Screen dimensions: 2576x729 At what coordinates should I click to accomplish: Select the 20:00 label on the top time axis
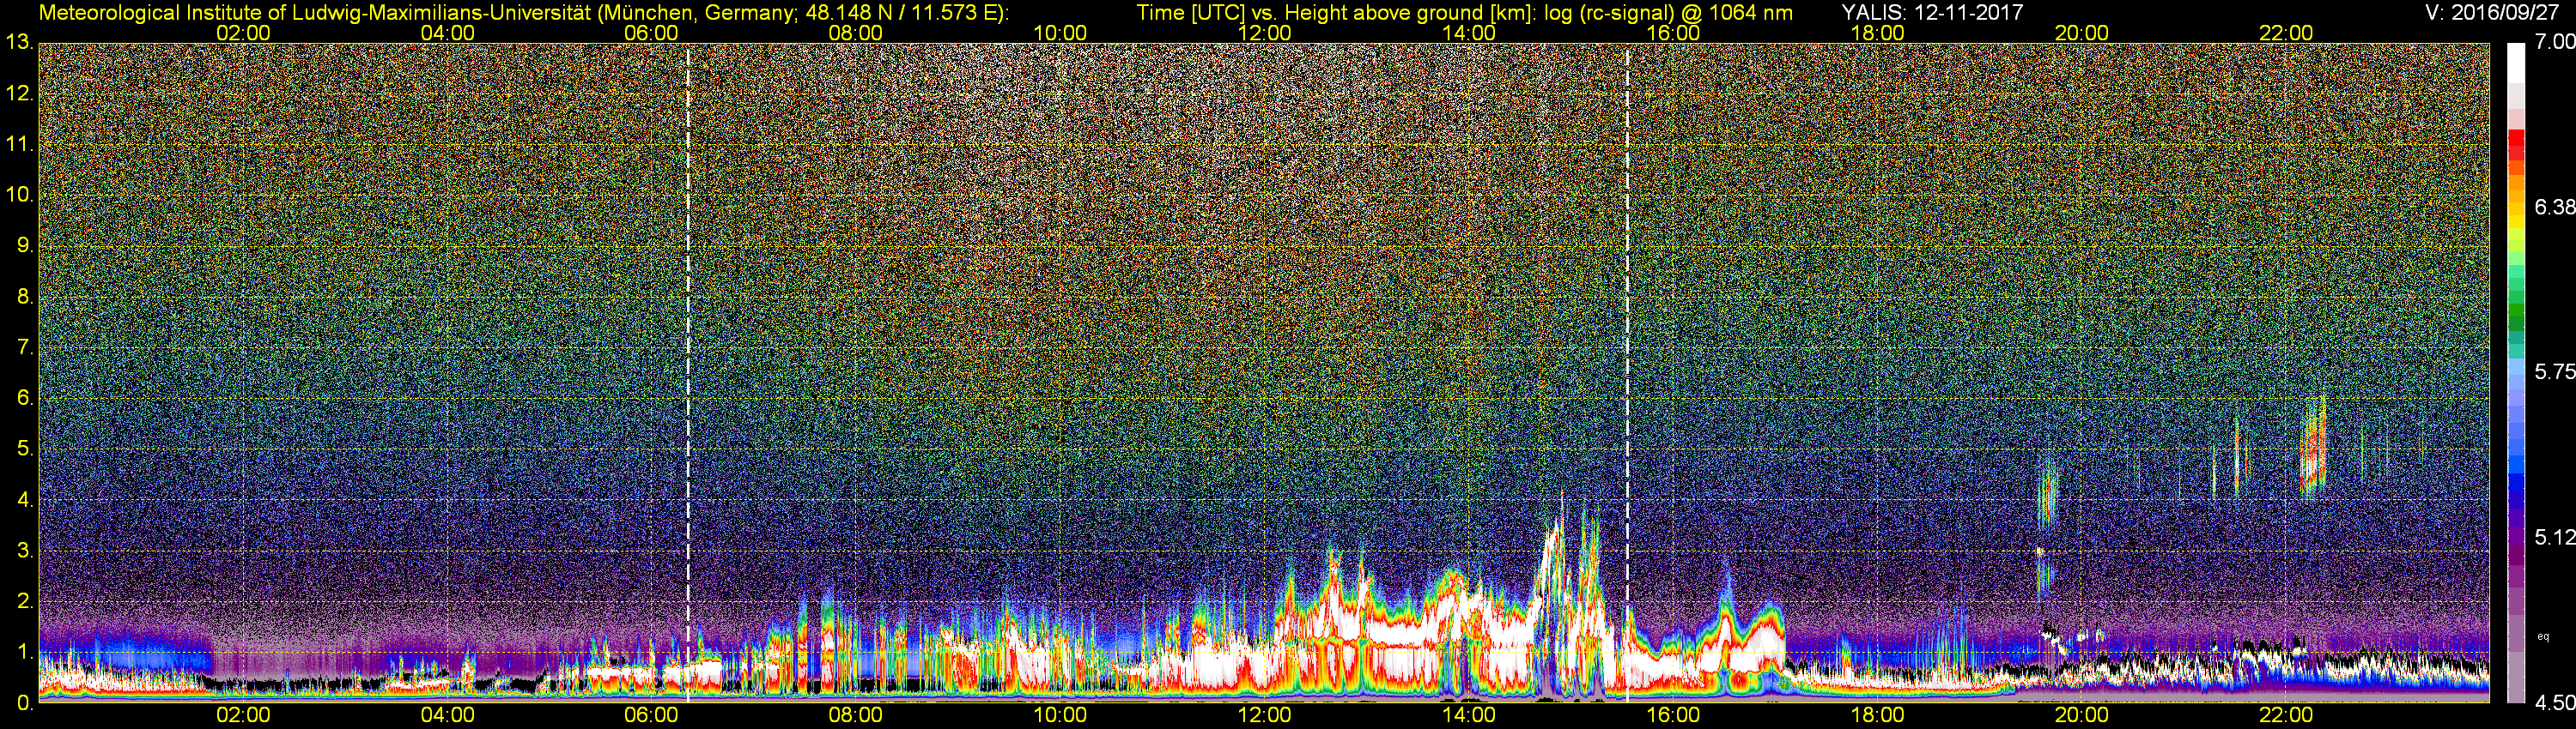pos(2082,33)
